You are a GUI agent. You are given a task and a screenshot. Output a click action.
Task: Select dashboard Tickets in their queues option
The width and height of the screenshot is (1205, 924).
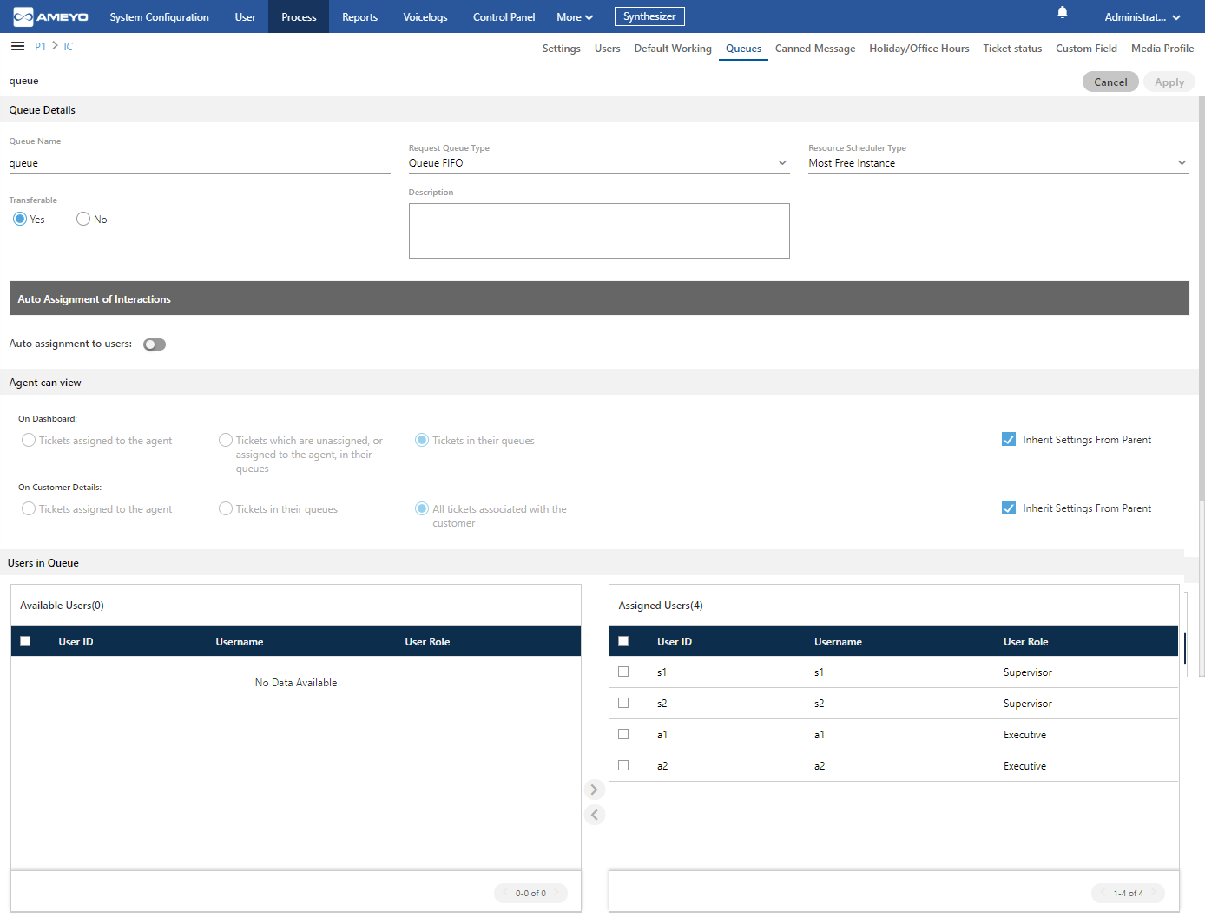(422, 440)
